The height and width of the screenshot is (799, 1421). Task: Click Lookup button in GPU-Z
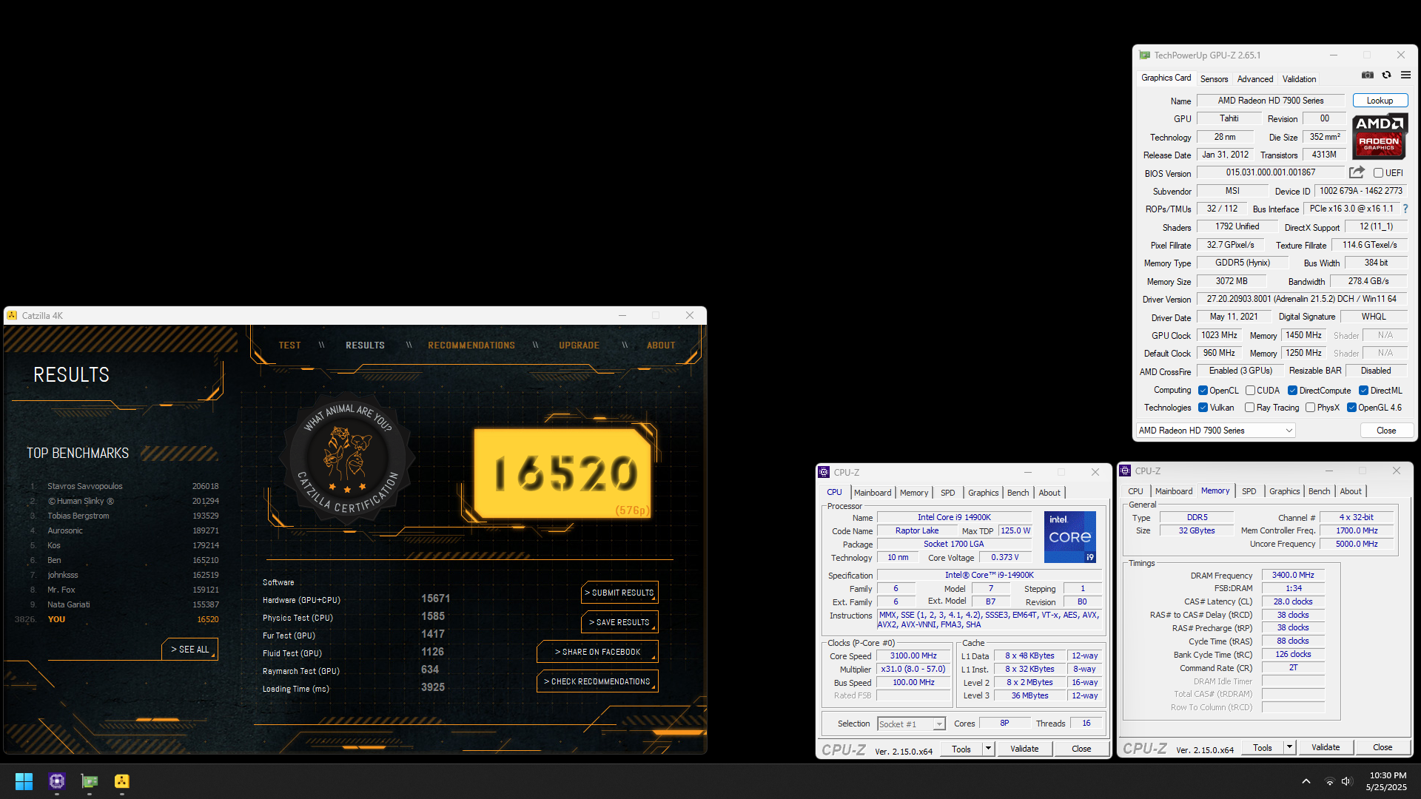[1380, 101]
